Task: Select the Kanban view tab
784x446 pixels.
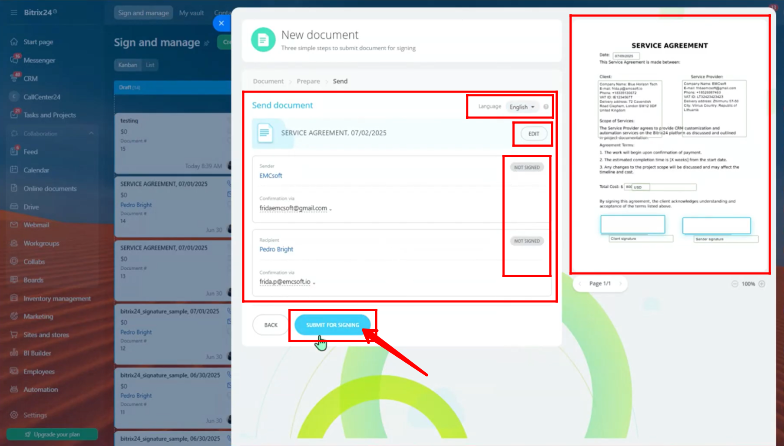Action: (128, 65)
